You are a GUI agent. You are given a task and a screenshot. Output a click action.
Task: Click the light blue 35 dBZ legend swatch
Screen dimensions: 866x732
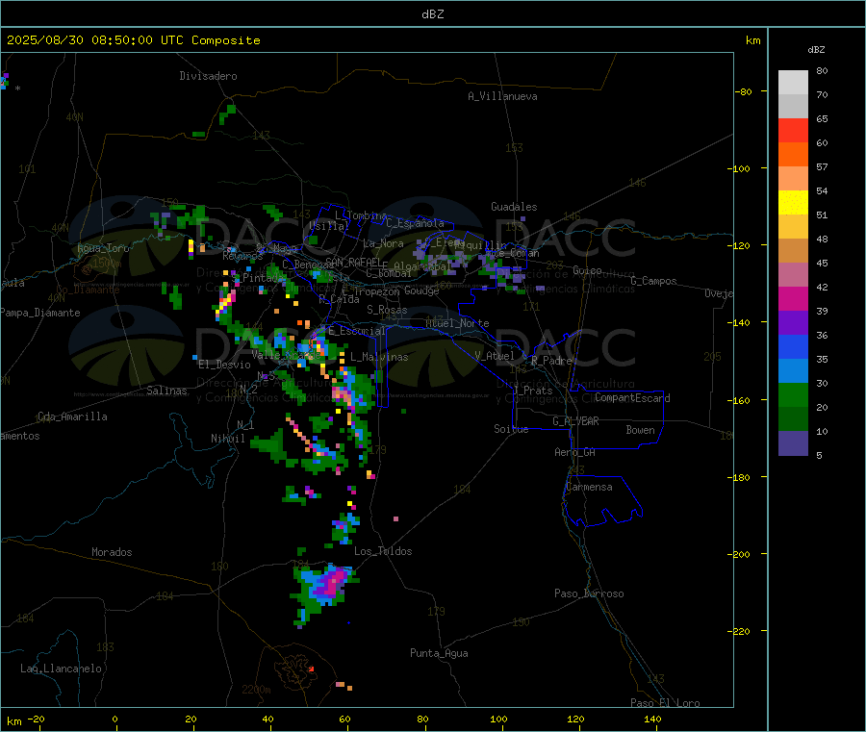793,371
